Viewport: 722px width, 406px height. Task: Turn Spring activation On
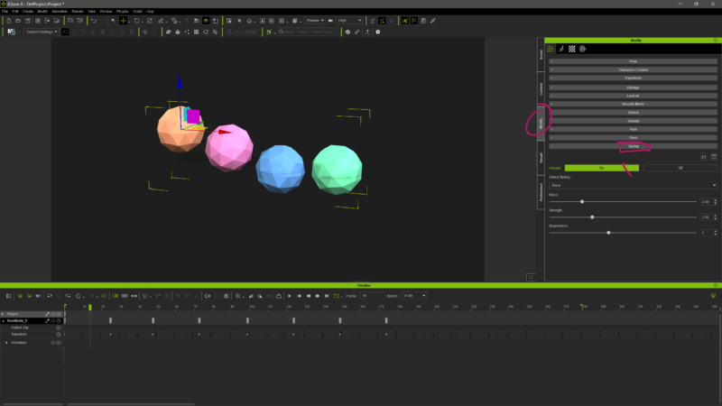tap(602, 168)
